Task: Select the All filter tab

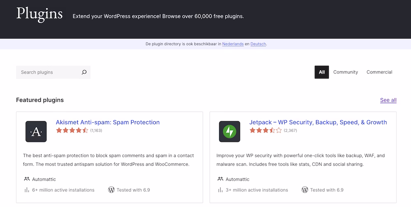Action: 322,72
